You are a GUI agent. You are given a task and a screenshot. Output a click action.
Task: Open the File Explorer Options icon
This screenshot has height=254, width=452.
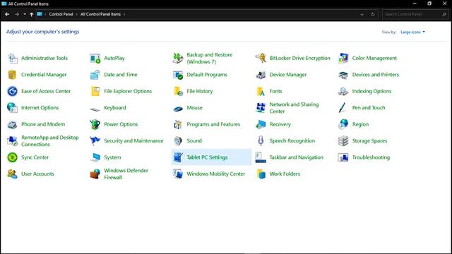(x=95, y=91)
